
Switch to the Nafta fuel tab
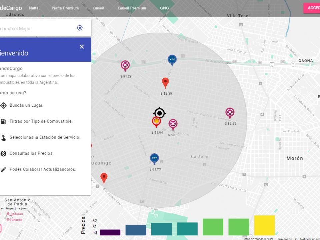(34, 8)
